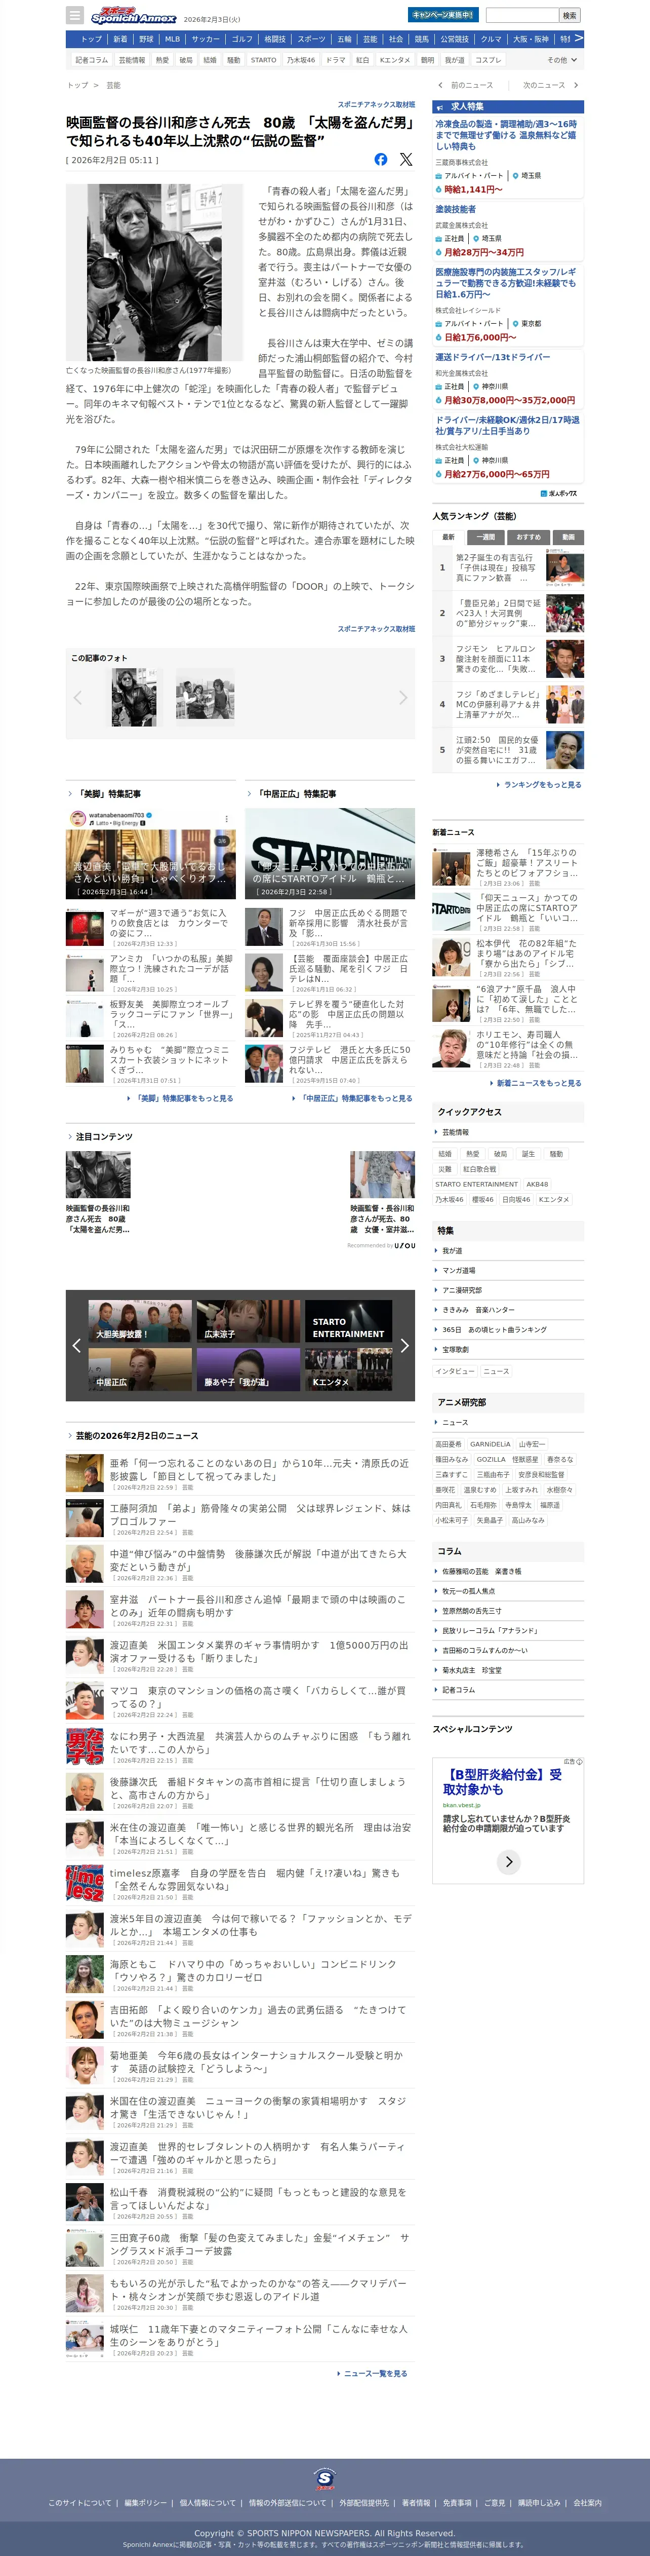Screen dimensions: 650x2556
Task: Open 編集ポリシー in the footer
Action: 146,2503
